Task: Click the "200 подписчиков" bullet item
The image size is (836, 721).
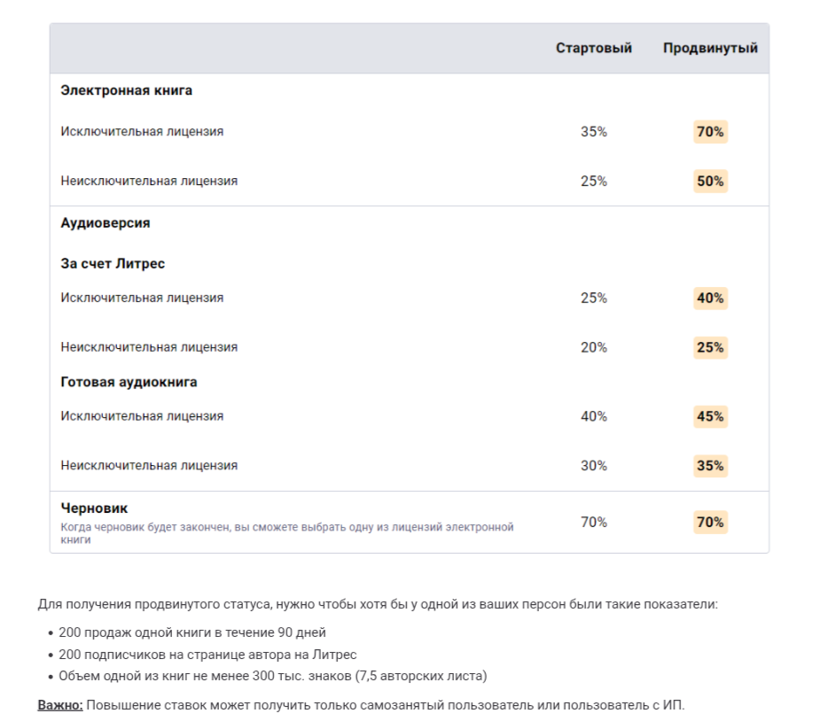Action: click(207, 655)
